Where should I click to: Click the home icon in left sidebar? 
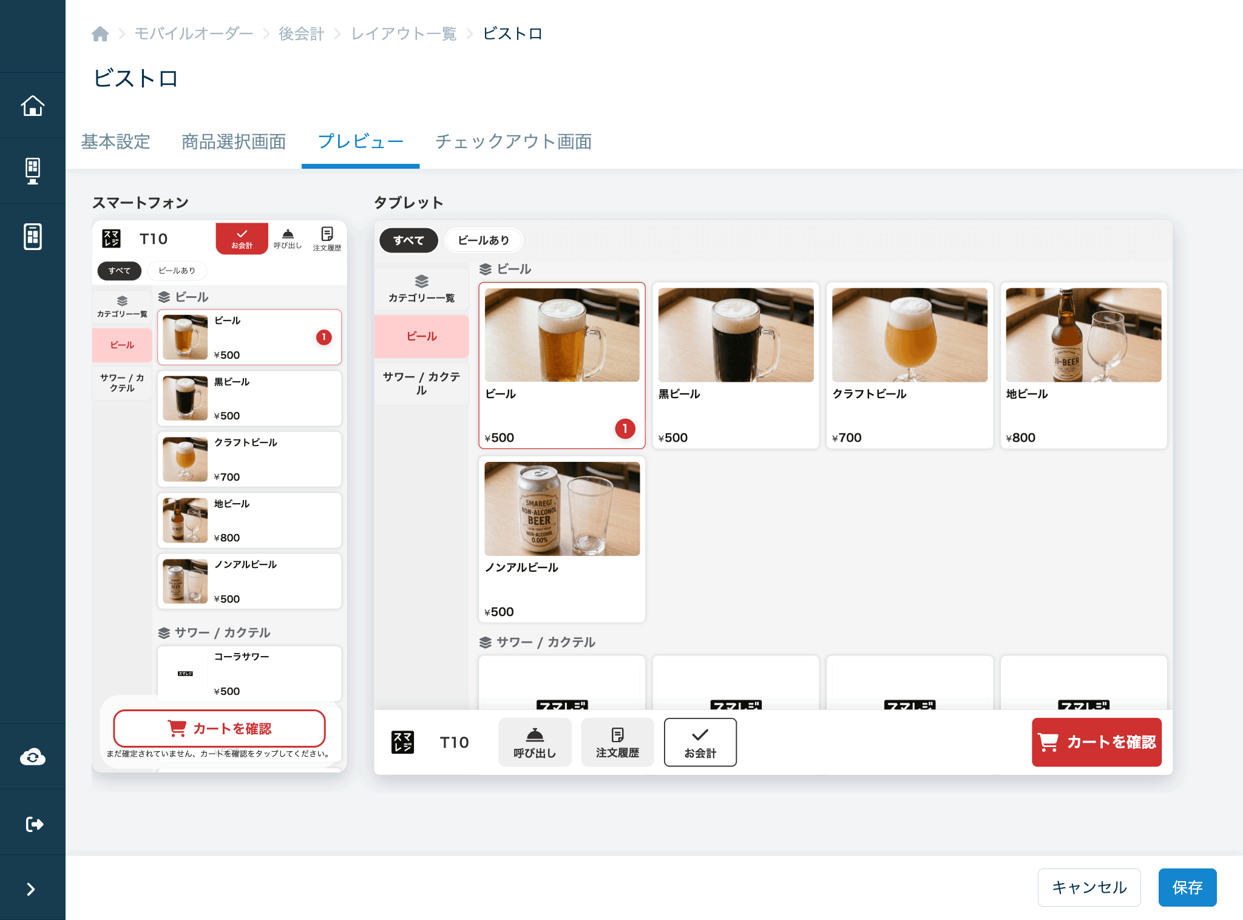tap(33, 106)
